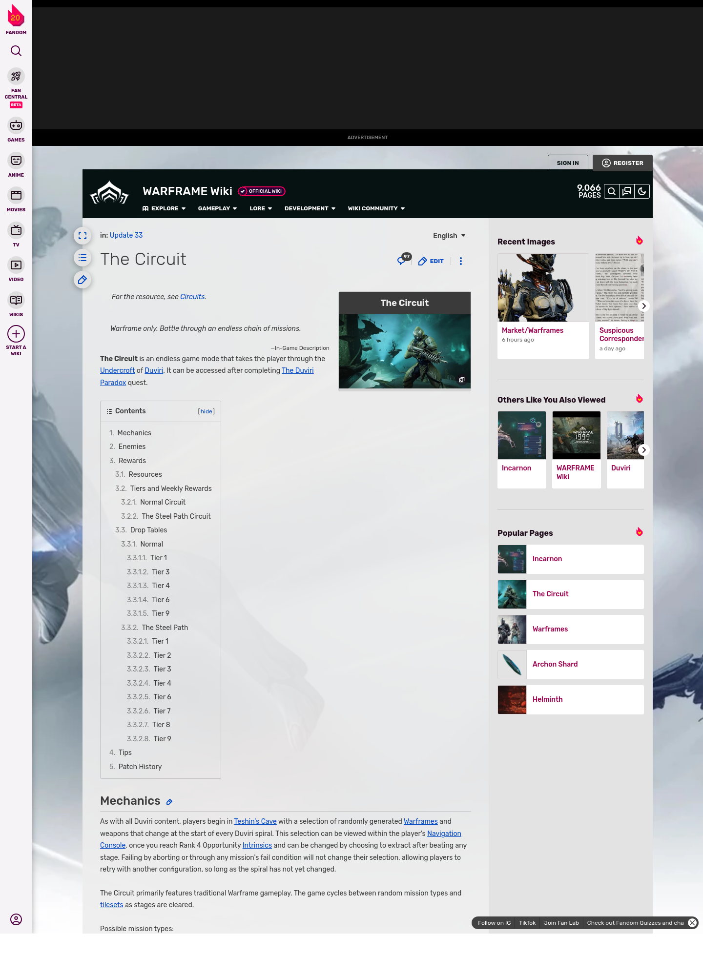Open Helminth in Popular Pages

click(571, 699)
